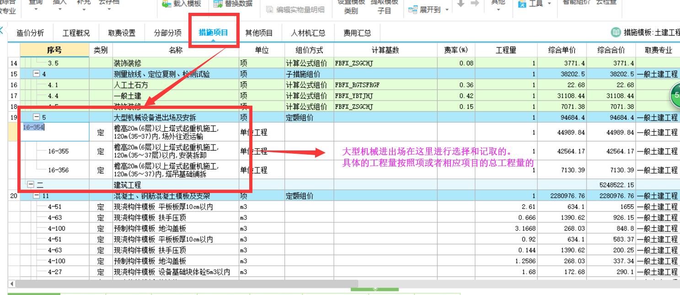Screen dimensions: 680x295
Task: Click the 4-27 row code
Action: pos(54,272)
